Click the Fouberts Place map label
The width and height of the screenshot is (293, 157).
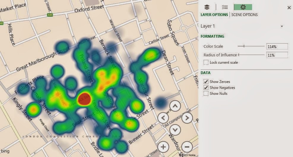(29, 84)
